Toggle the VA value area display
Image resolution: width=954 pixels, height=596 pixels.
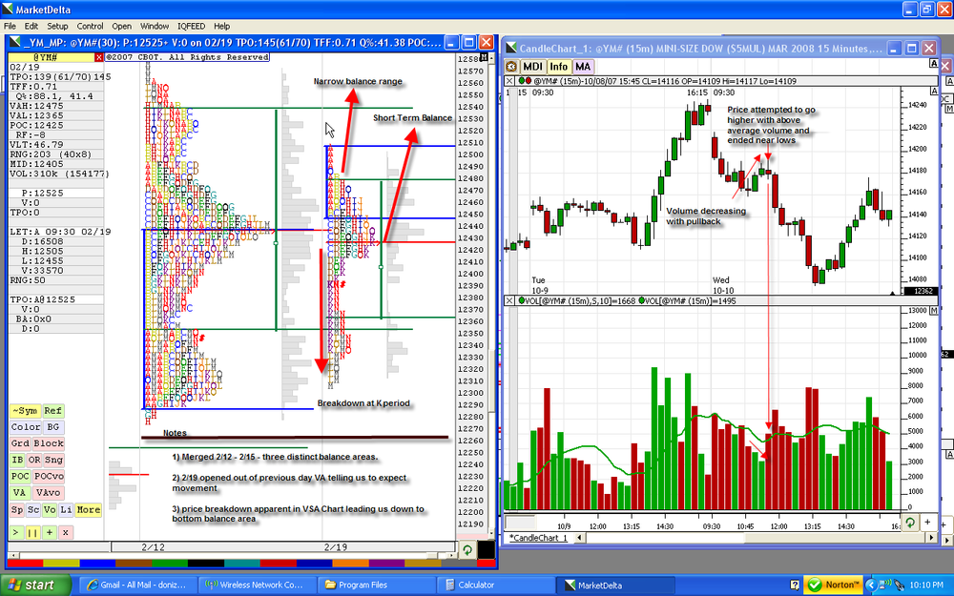19,493
